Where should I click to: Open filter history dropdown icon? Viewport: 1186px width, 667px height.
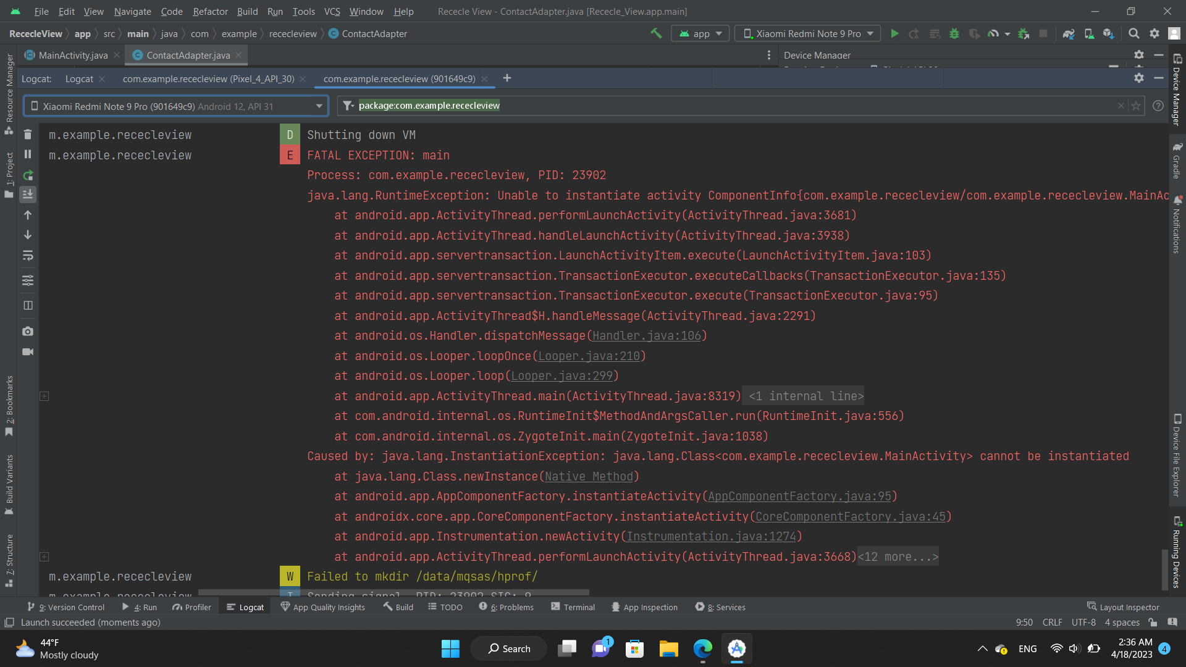[348, 106]
